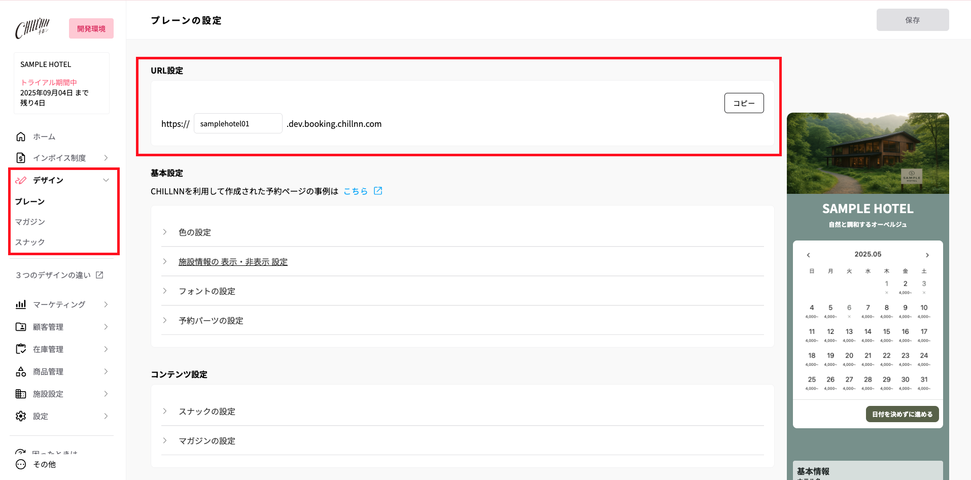Viewport: 971px width, 480px height.
Task: Expand the 在庫管理 submenu chevron
Action: [x=106, y=349]
